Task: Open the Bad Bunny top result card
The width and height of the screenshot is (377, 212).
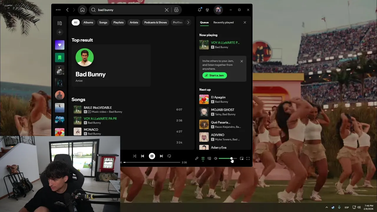Action: 111,65
